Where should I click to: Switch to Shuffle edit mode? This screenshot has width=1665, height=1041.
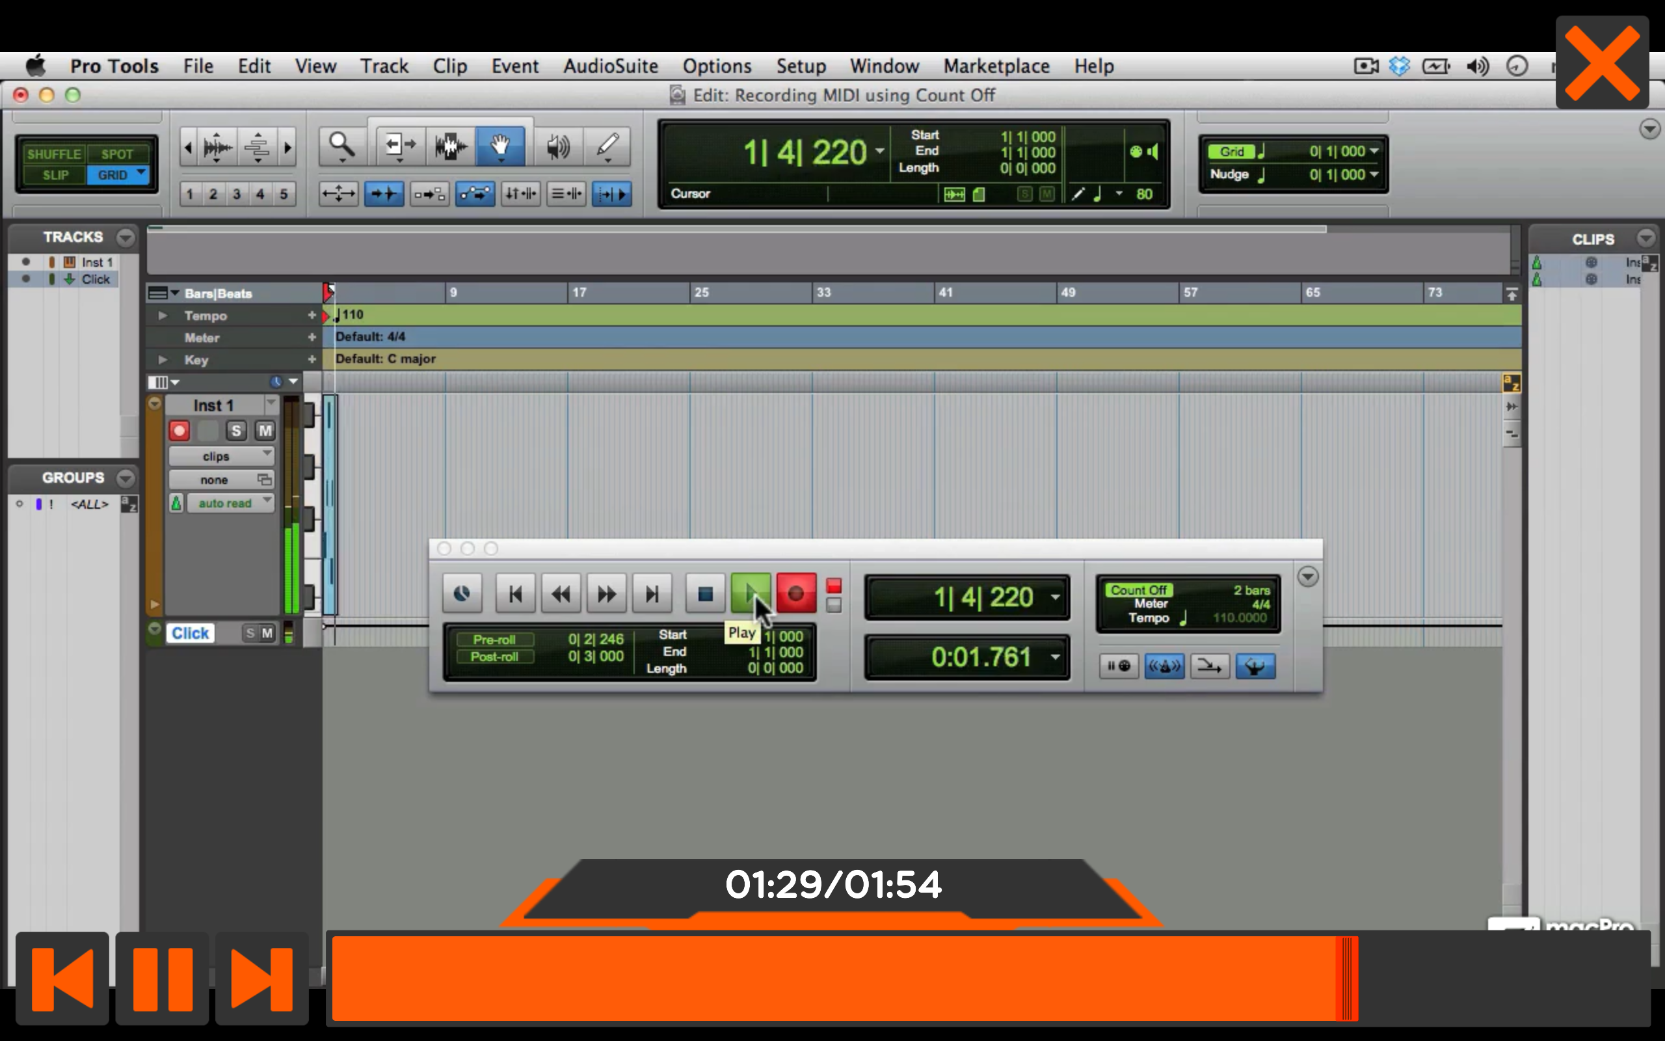(54, 153)
